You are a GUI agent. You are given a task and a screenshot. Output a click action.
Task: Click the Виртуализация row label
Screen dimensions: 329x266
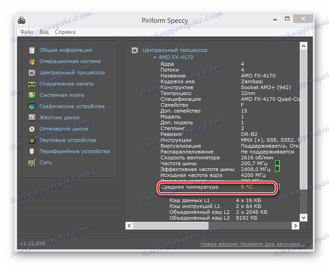(180, 146)
